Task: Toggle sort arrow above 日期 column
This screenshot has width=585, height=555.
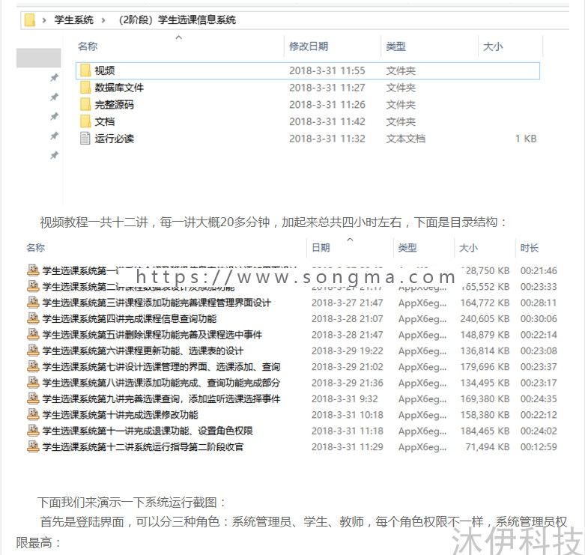Action: (x=350, y=240)
